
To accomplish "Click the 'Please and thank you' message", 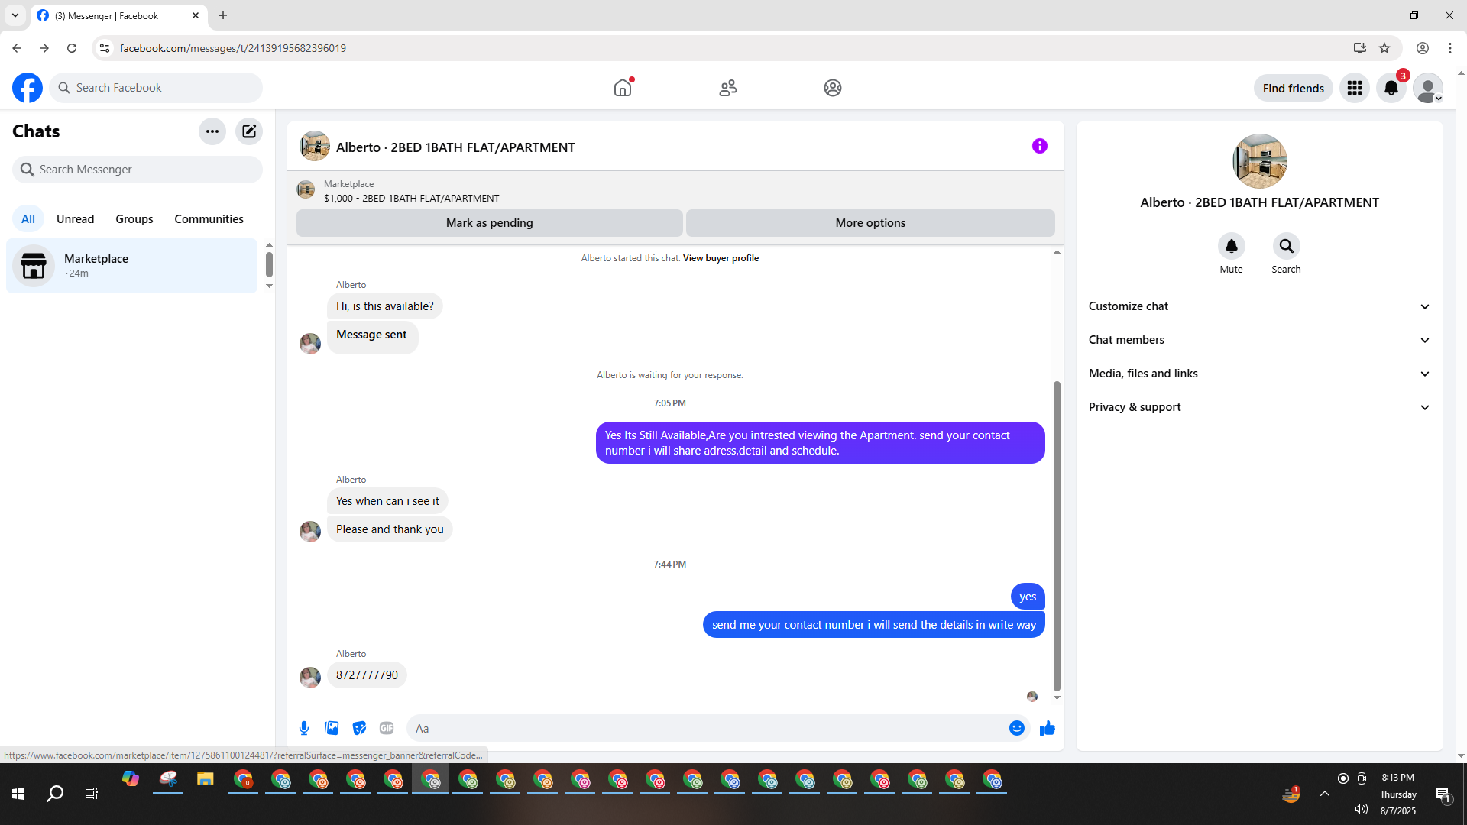I will [x=390, y=529].
